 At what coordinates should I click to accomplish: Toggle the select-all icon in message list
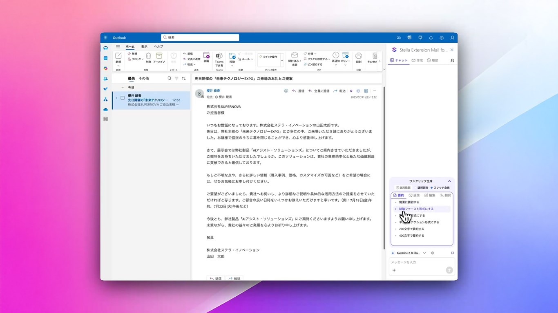[170, 78]
